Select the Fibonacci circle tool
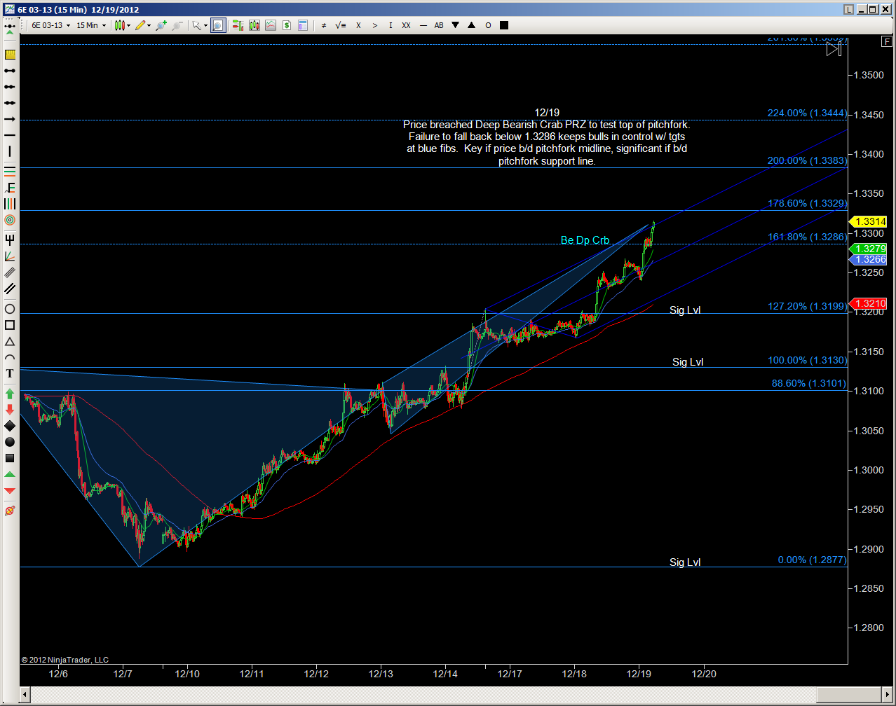Viewport: 896px width, 706px height. 10,220
